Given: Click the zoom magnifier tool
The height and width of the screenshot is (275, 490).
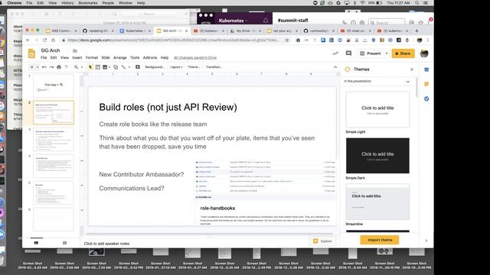Looking at the screenshot, I should (x=76, y=67).
